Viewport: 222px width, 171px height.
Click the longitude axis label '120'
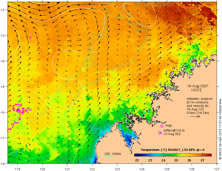coord(42,169)
